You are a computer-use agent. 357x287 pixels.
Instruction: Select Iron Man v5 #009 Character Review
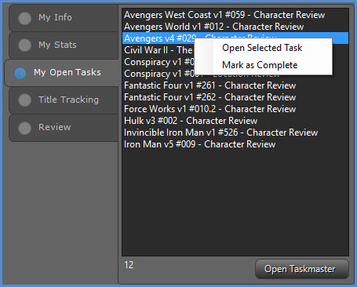(235, 144)
